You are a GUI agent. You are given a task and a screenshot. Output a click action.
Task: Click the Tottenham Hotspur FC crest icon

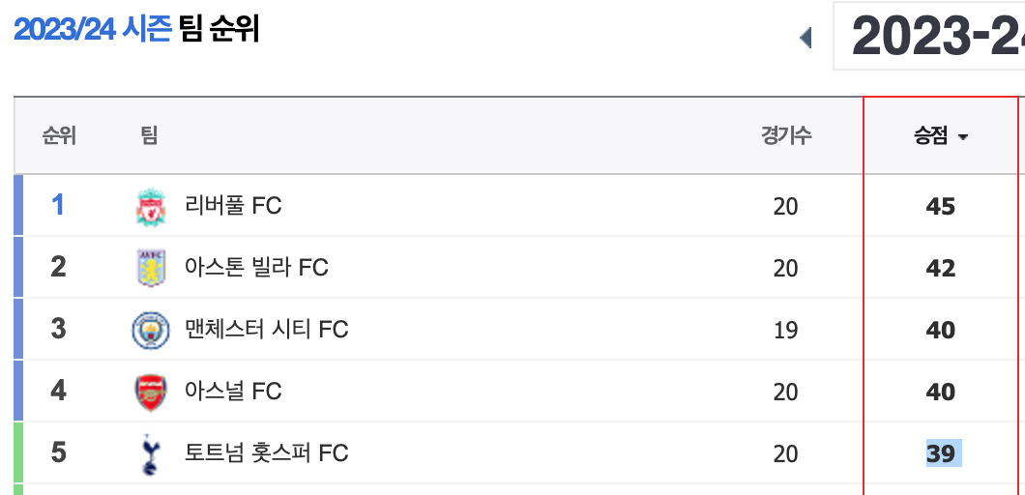pos(150,453)
